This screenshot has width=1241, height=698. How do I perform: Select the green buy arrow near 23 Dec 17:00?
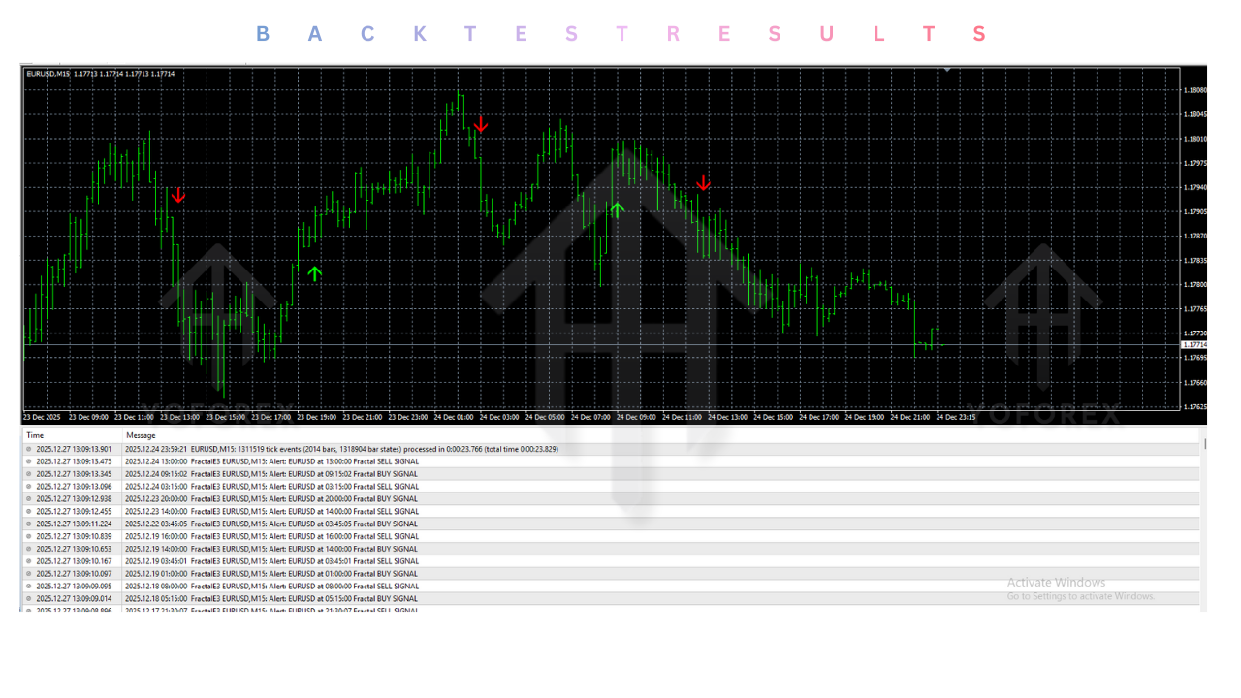[314, 273]
